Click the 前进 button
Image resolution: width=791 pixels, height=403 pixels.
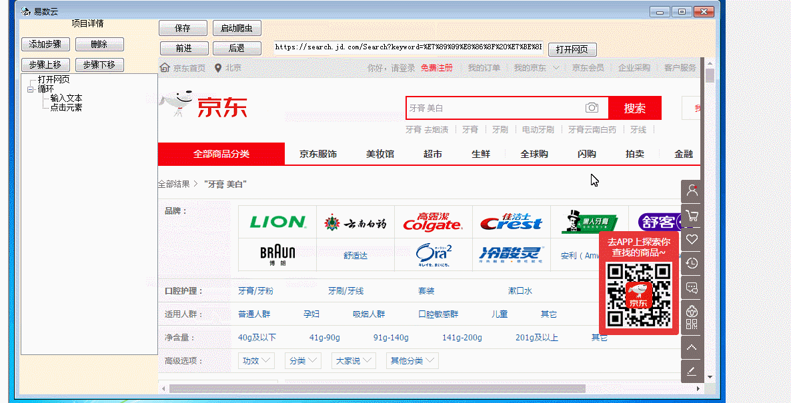(183, 49)
